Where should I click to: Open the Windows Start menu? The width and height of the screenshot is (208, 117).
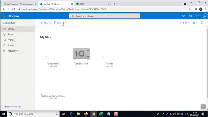tap(4, 114)
